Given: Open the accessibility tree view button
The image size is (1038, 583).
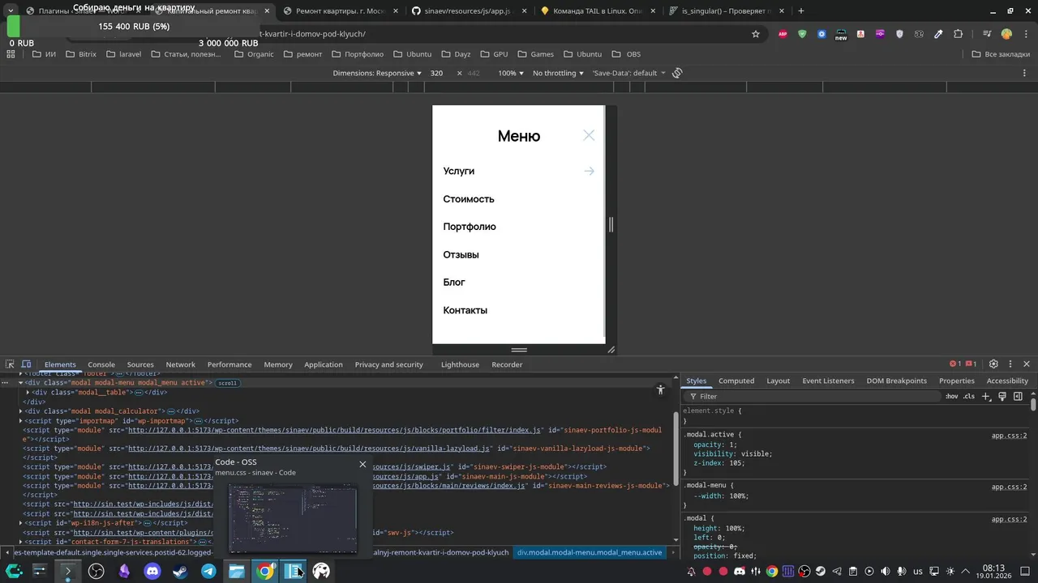Looking at the screenshot, I should pos(660,390).
